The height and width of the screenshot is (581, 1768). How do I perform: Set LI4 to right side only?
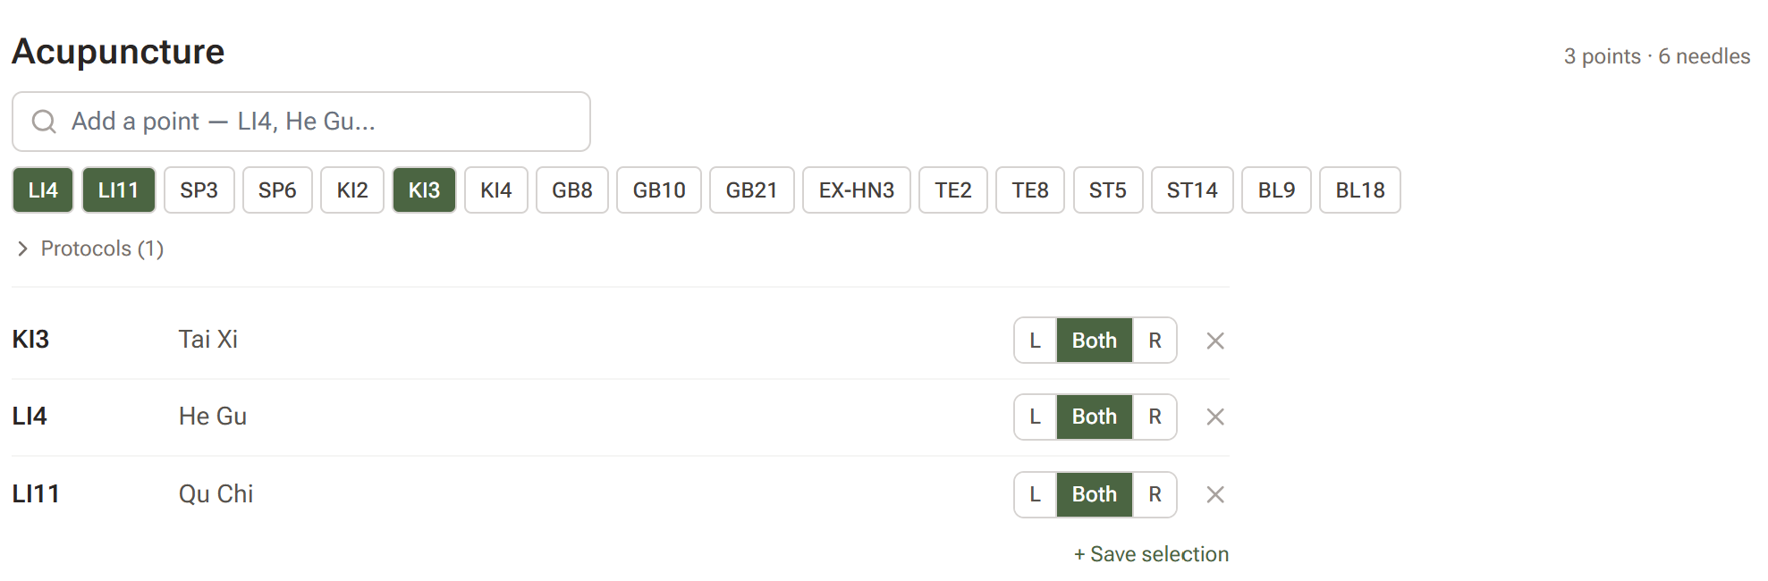click(1155, 417)
